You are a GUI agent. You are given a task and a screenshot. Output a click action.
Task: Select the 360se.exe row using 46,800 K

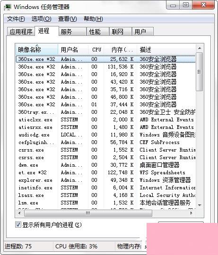pos(105,97)
